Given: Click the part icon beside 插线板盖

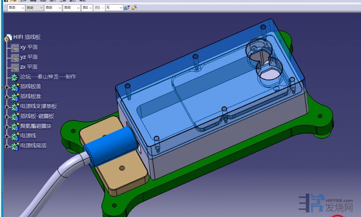Looking at the screenshot, I should 15,87.
